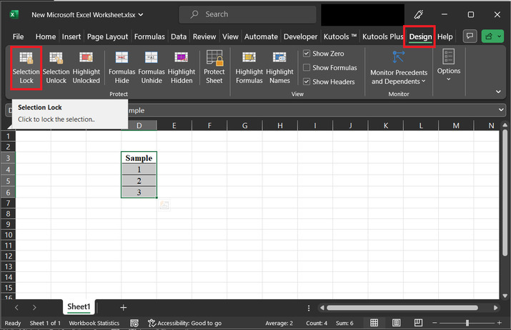Switch to the Kutools Plus tab

pos(382,37)
